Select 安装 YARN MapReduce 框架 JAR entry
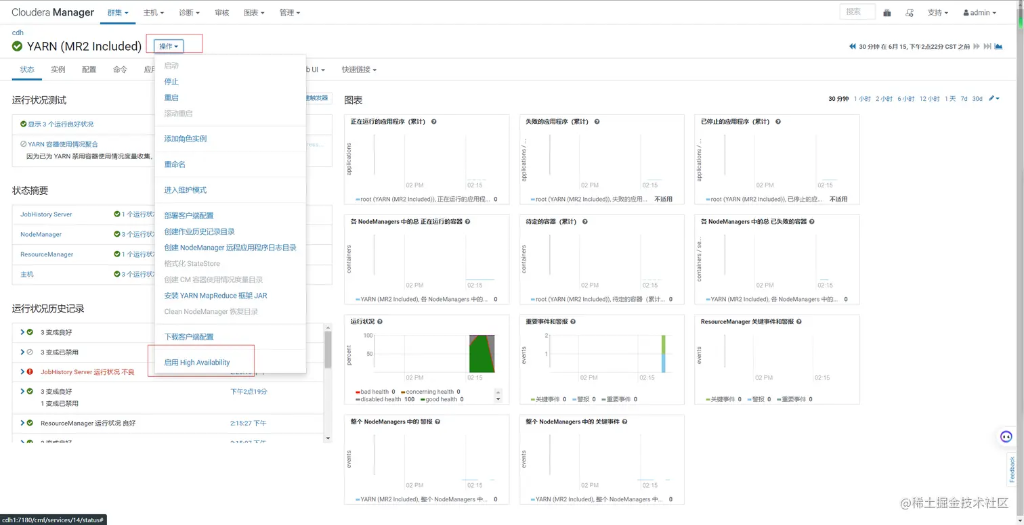Screen dimensions: 1024x525 coord(215,296)
